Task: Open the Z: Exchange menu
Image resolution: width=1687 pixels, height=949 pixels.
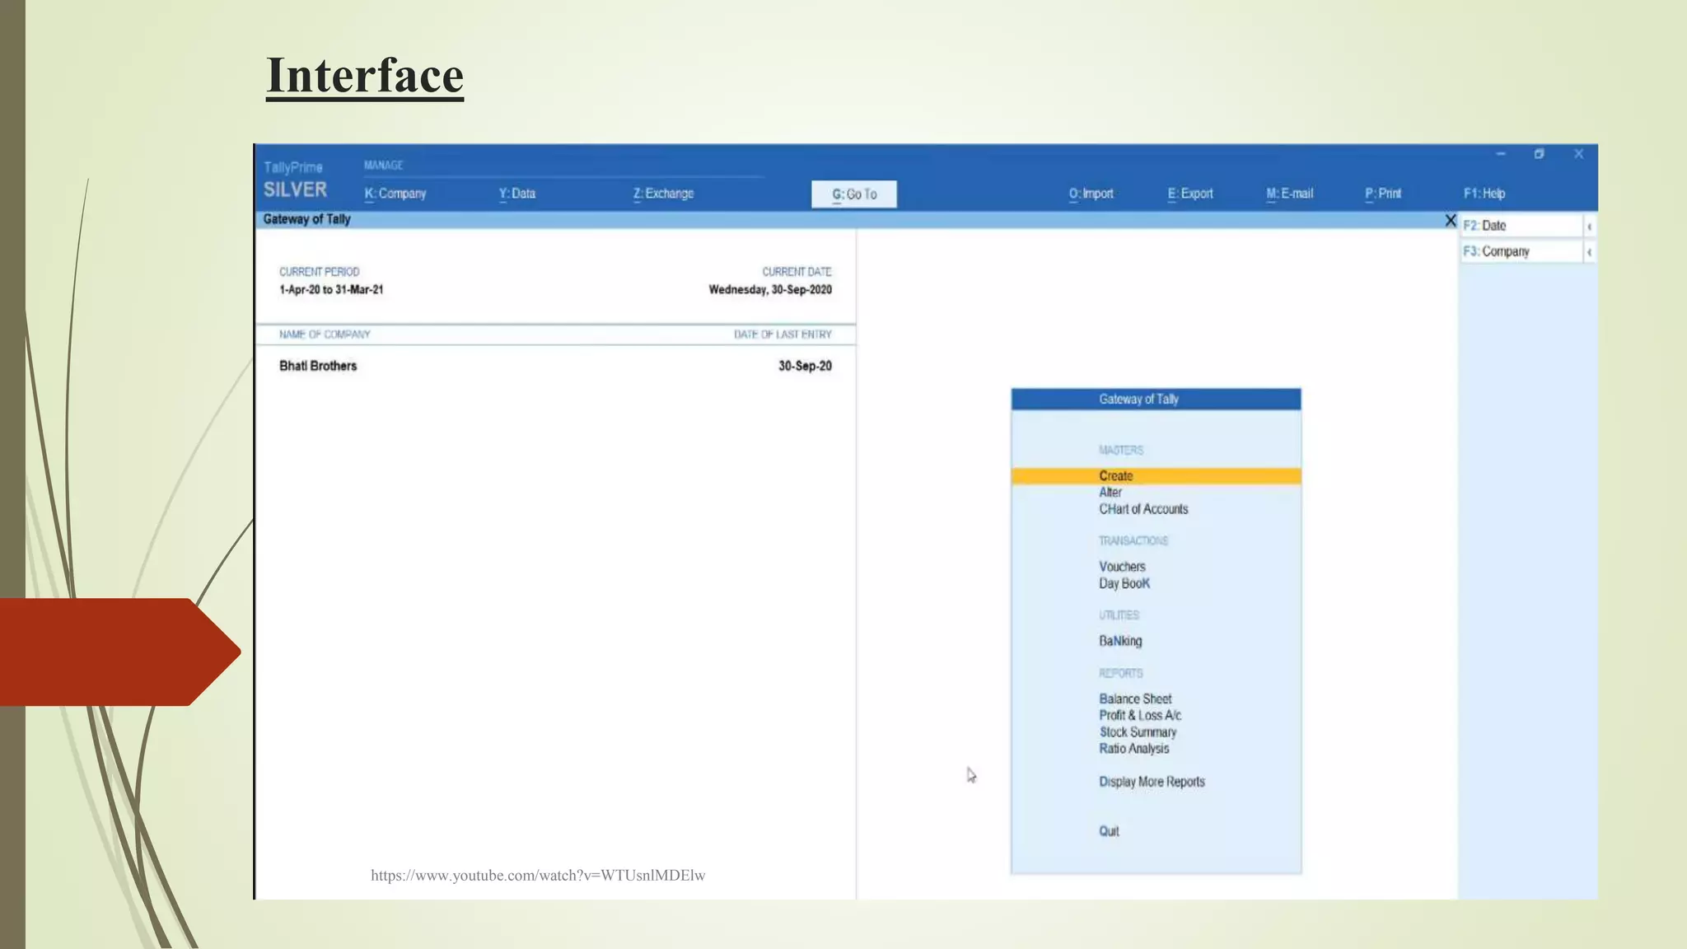Action: click(663, 194)
